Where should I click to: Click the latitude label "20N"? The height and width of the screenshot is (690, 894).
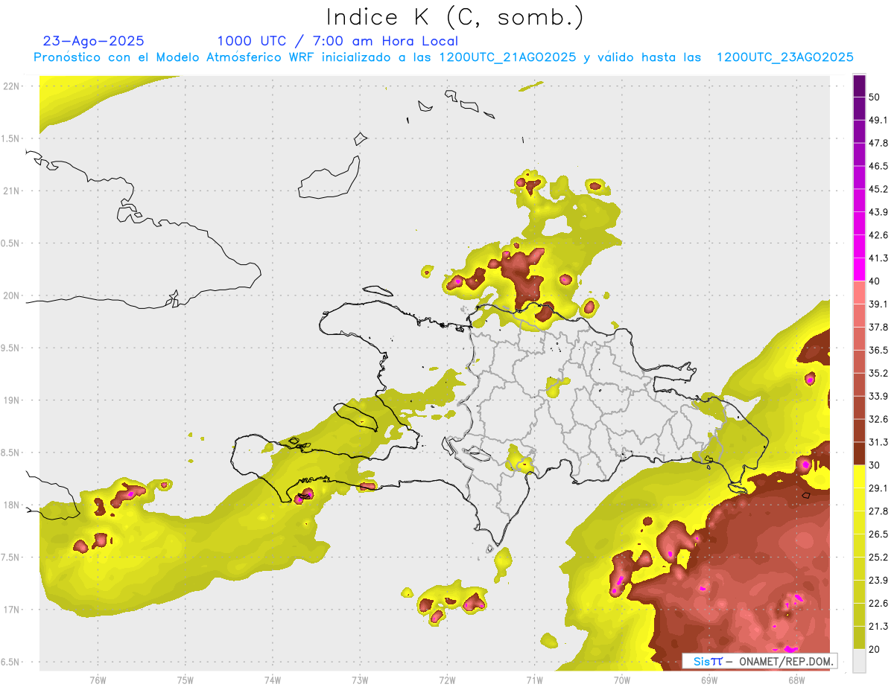click(12, 296)
